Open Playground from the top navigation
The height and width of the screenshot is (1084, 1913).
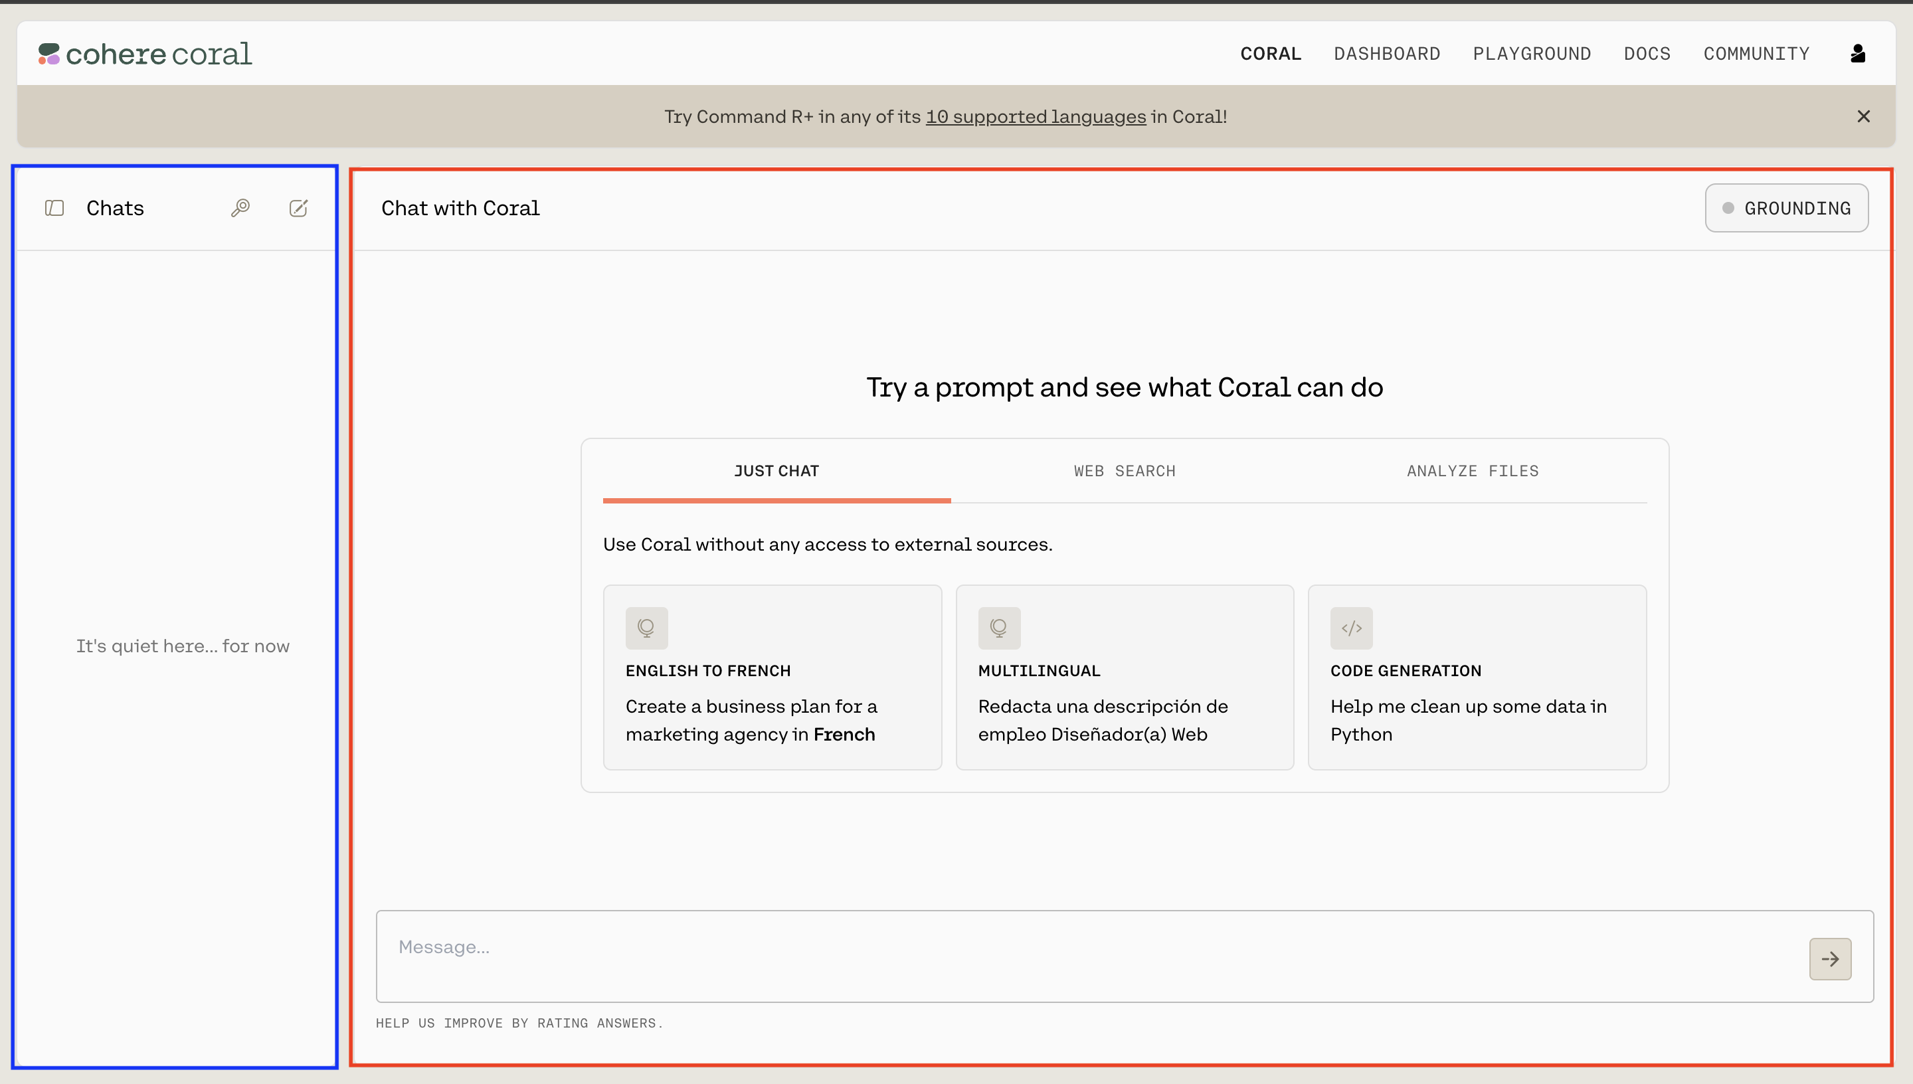coord(1532,54)
